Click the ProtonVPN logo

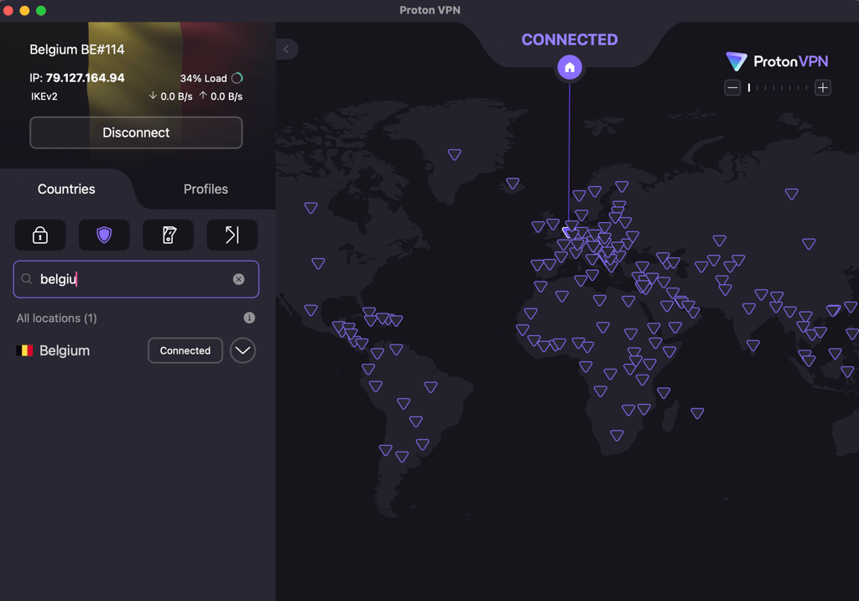pyautogui.click(x=777, y=61)
